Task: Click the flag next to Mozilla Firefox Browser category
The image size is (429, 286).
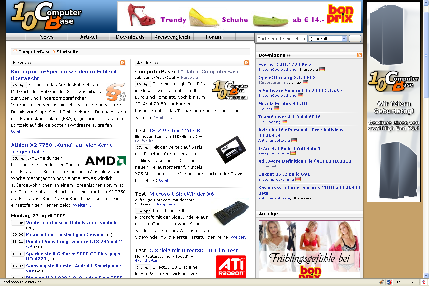Action: (x=277, y=109)
